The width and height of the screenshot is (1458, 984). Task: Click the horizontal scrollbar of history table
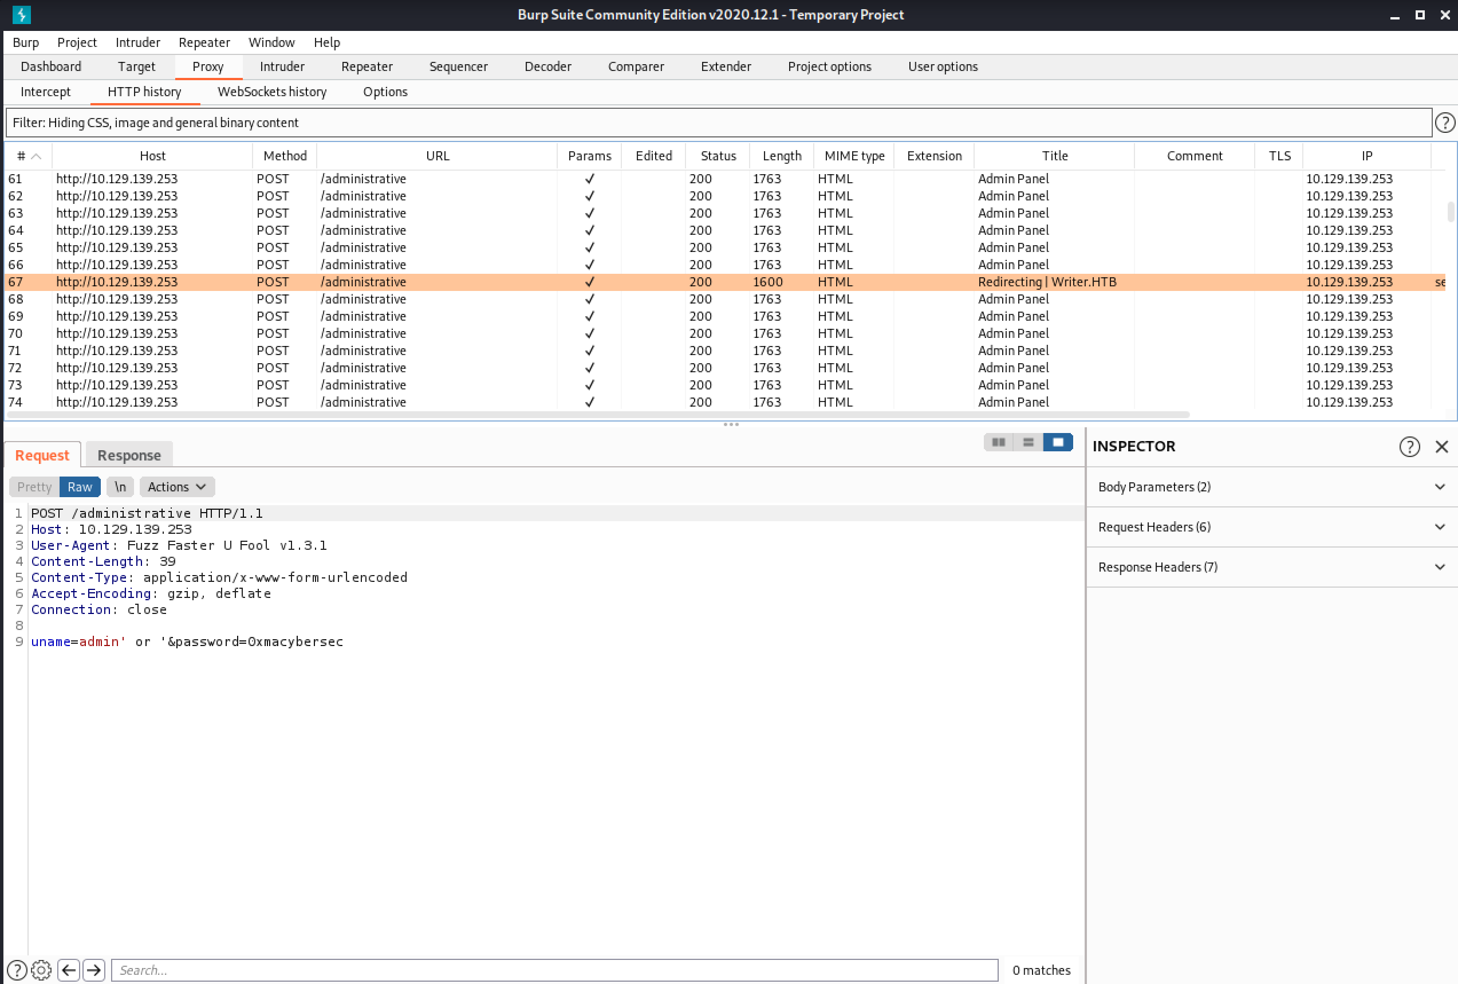click(x=598, y=415)
